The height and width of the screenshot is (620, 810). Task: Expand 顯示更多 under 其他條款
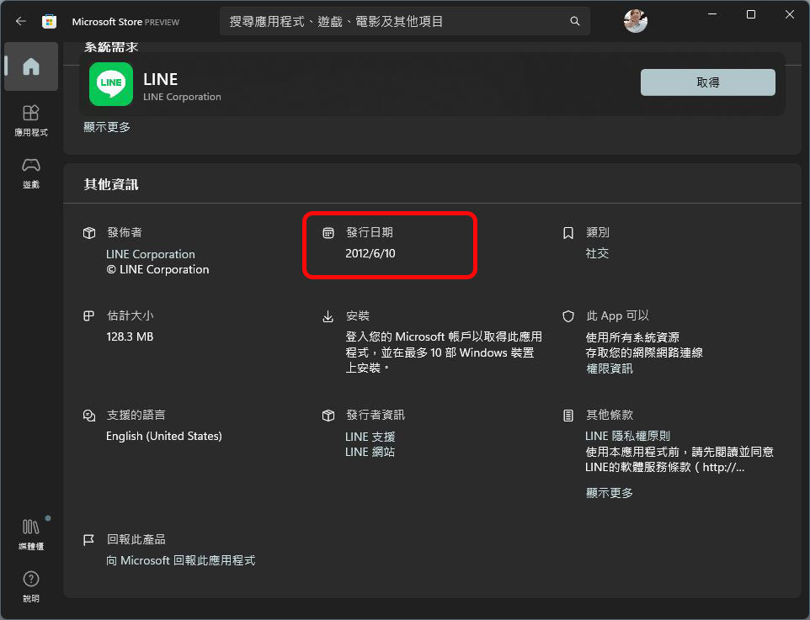pos(610,493)
